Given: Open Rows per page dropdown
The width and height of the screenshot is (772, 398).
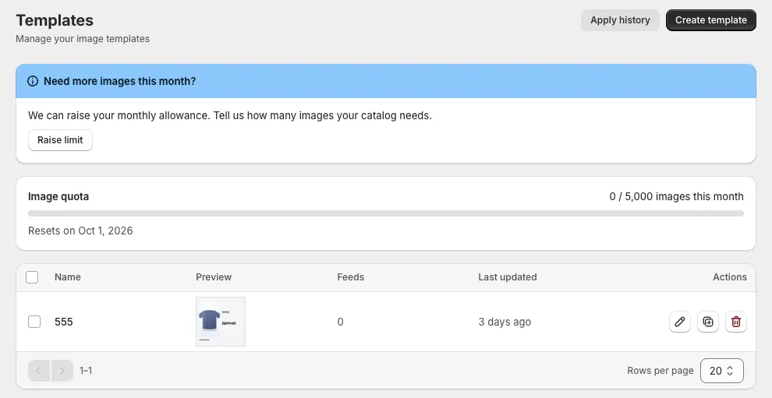Looking at the screenshot, I should pyautogui.click(x=722, y=371).
